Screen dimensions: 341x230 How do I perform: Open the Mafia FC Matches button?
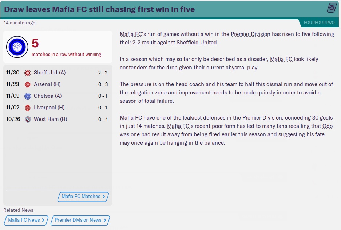coord(83,197)
